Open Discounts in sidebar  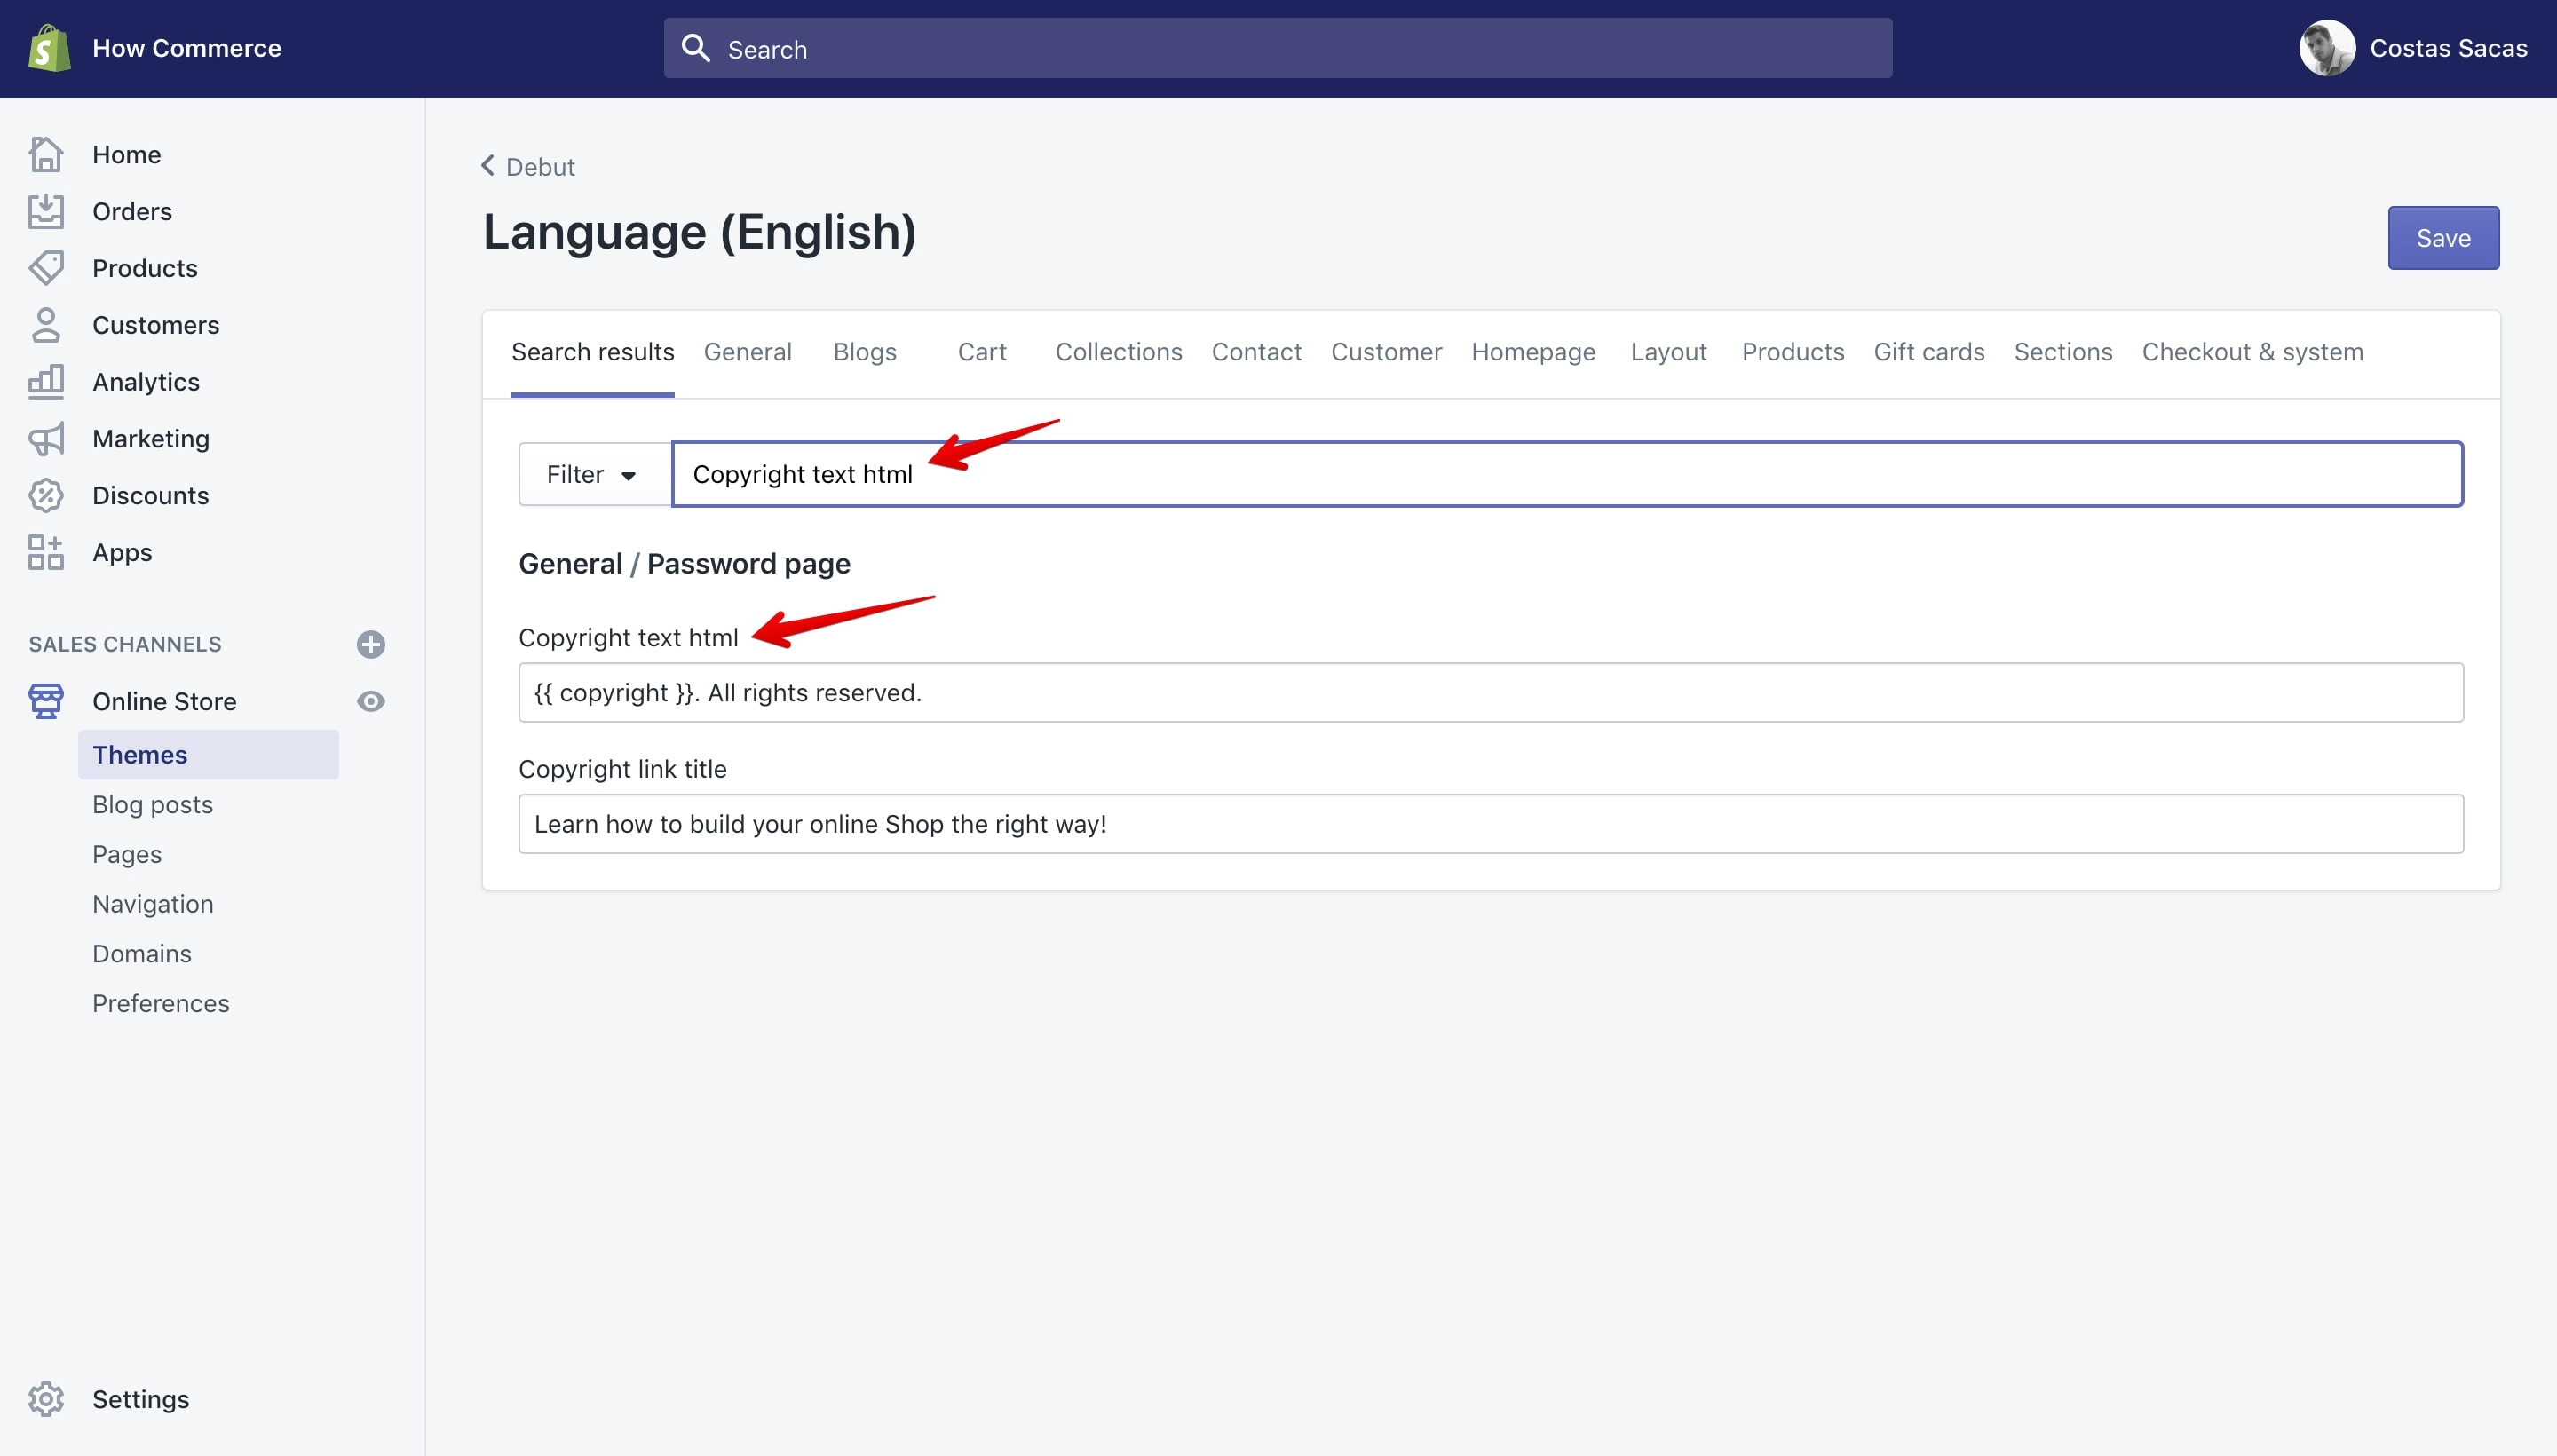click(151, 496)
